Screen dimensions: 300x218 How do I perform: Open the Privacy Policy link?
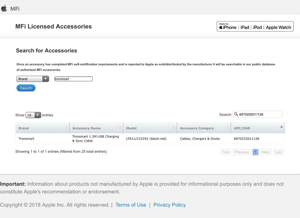(170, 205)
